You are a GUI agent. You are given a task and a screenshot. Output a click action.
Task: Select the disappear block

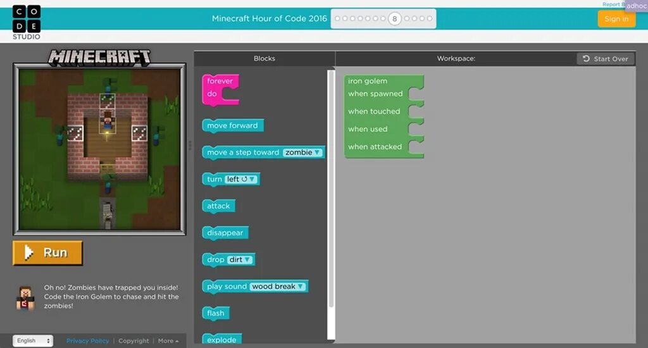(x=225, y=233)
